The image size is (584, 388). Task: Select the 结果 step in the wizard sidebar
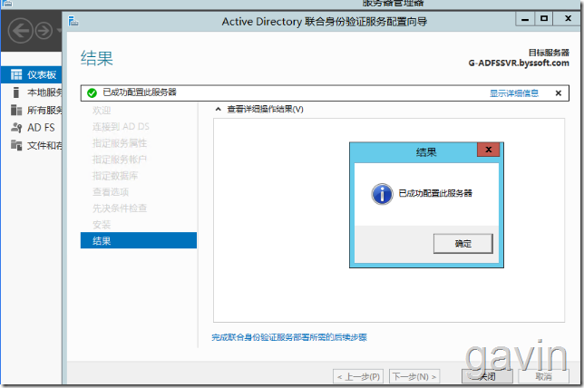click(x=139, y=240)
